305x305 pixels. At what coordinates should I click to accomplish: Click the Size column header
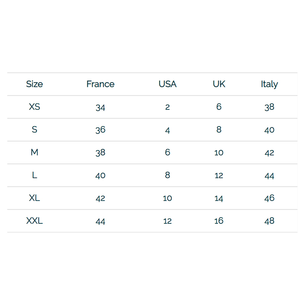click(x=34, y=84)
